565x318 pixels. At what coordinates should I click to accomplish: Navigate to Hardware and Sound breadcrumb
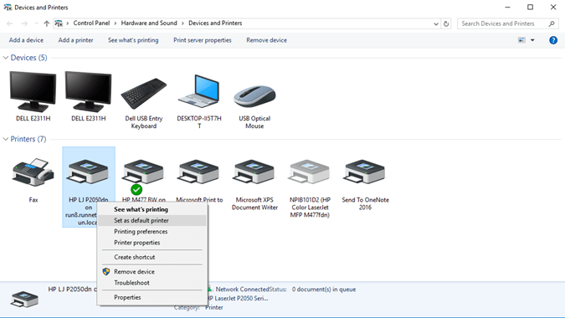click(149, 23)
